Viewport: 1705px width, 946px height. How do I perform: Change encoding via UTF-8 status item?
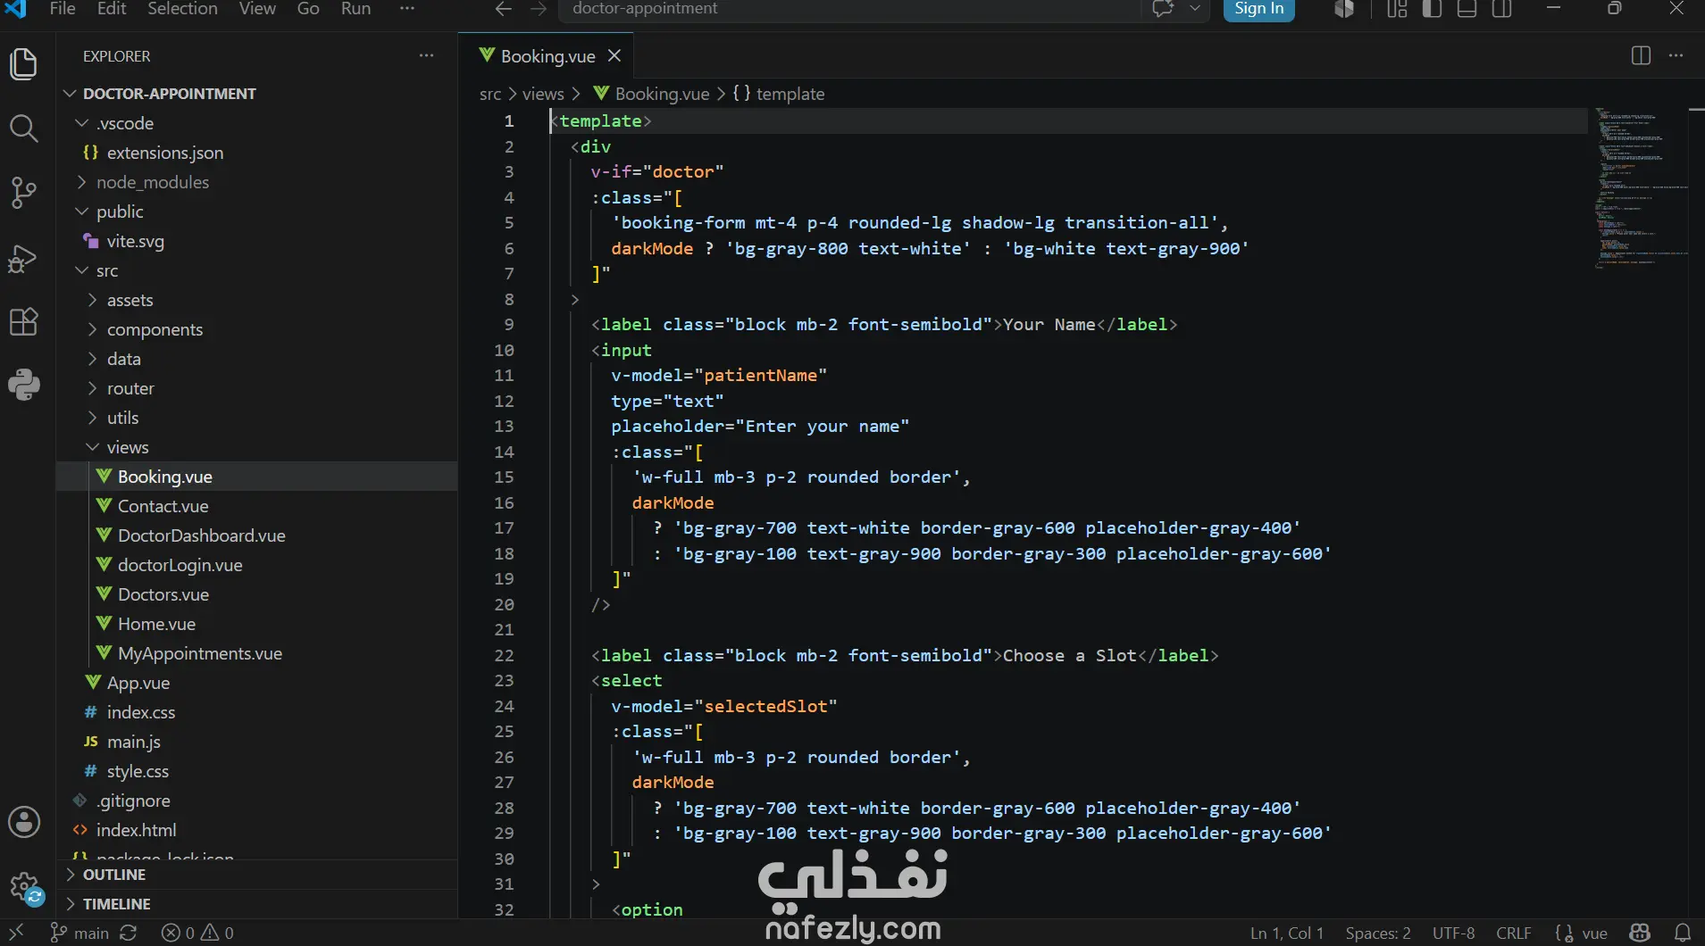[x=1453, y=933]
